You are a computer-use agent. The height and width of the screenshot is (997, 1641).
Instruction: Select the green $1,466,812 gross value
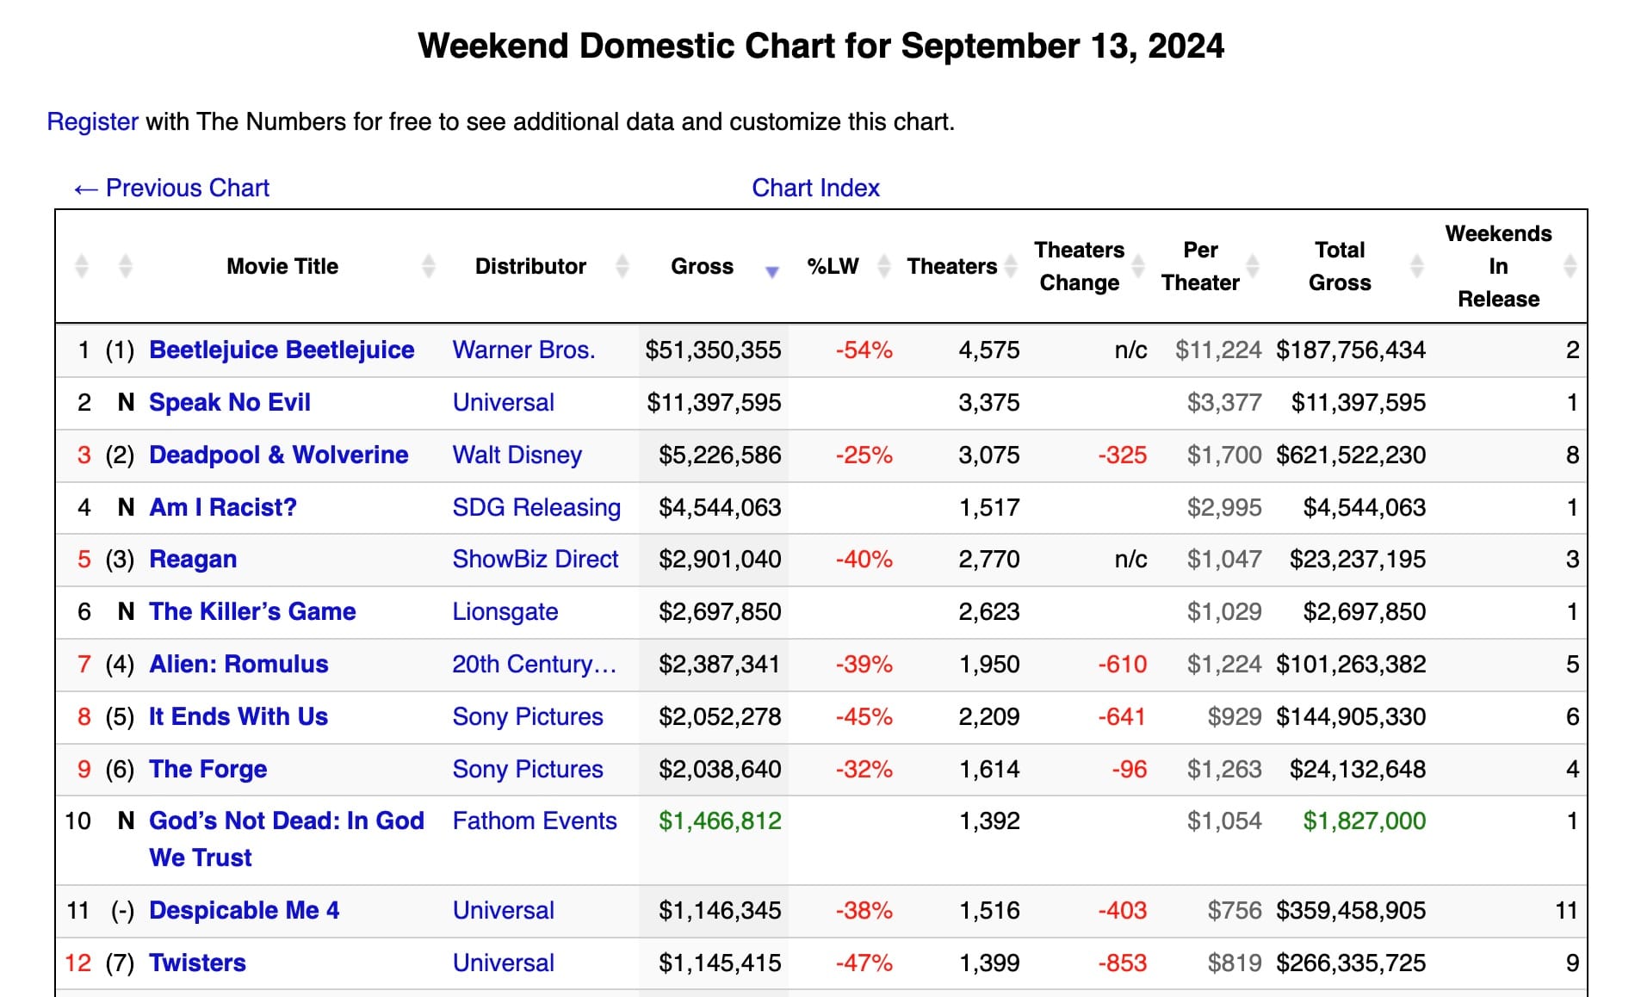tap(720, 821)
